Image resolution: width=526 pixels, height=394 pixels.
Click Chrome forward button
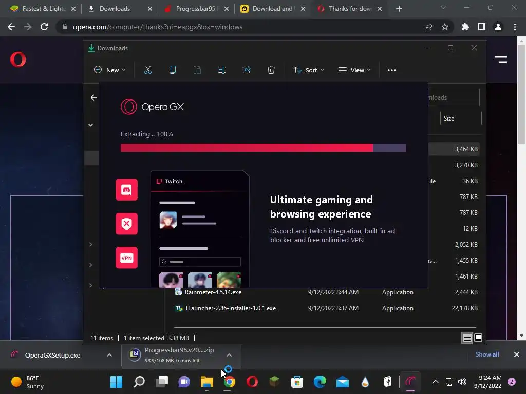coord(28,27)
